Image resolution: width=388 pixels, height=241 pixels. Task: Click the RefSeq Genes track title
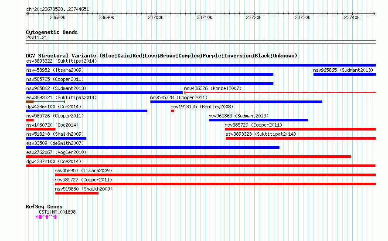click(44, 207)
